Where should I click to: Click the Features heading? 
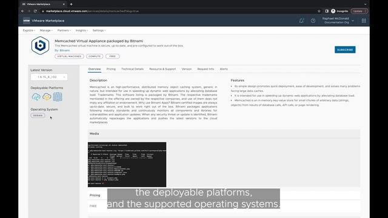pyautogui.click(x=237, y=81)
